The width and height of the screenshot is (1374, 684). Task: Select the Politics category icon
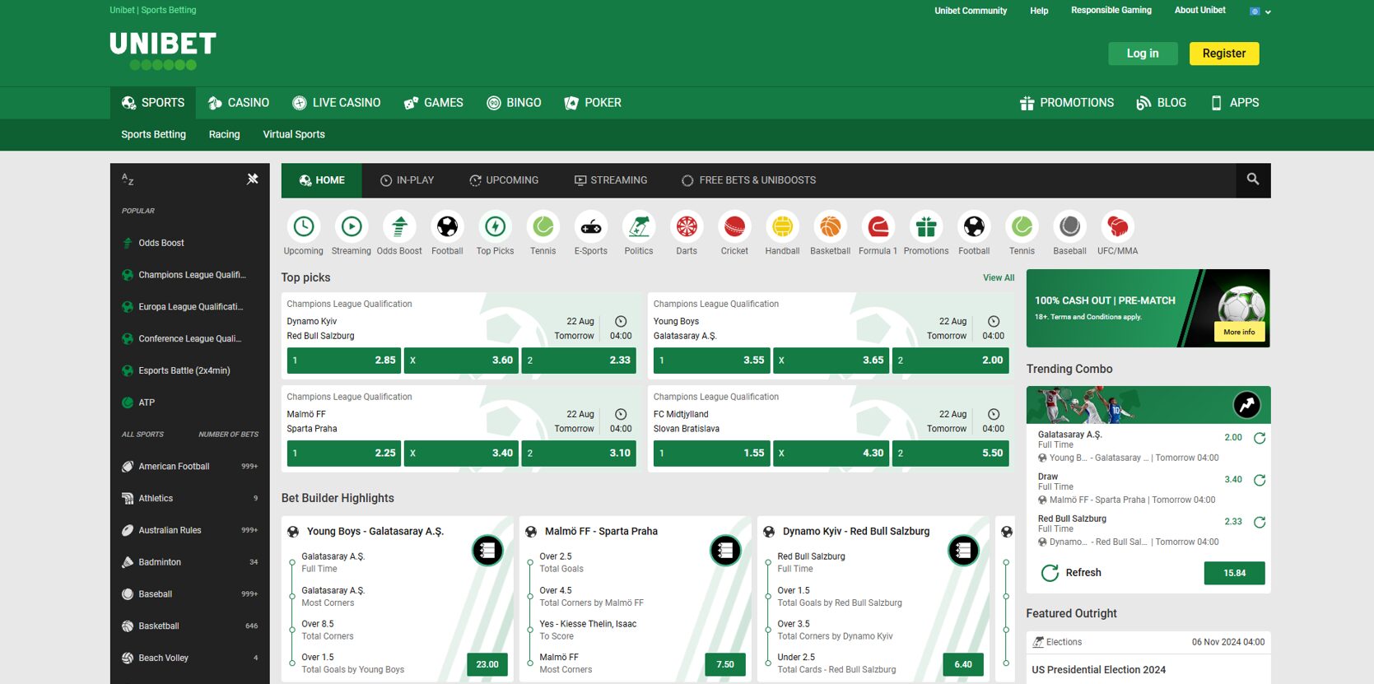click(639, 226)
